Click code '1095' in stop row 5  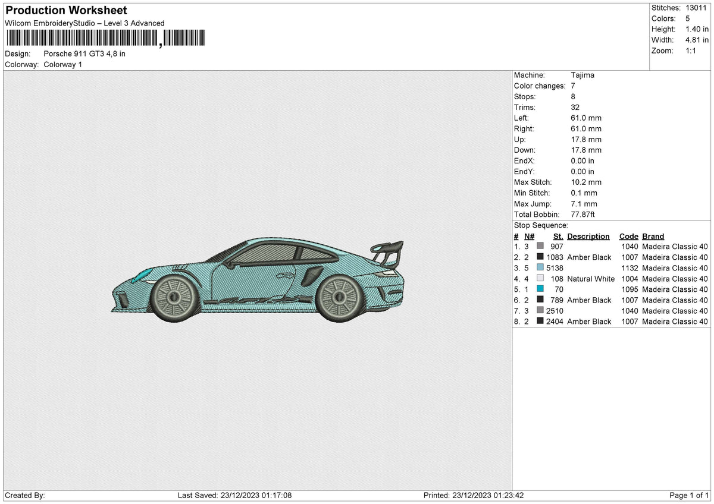tap(630, 289)
